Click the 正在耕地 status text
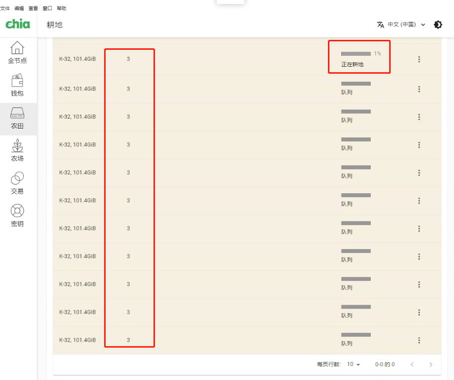Image resolution: width=454 pixels, height=380 pixels. 352,65
